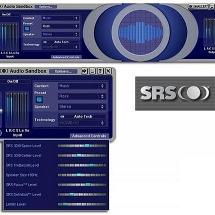Open Content Music dropdown in compact window

pyautogui.click(x=82, y=86)
